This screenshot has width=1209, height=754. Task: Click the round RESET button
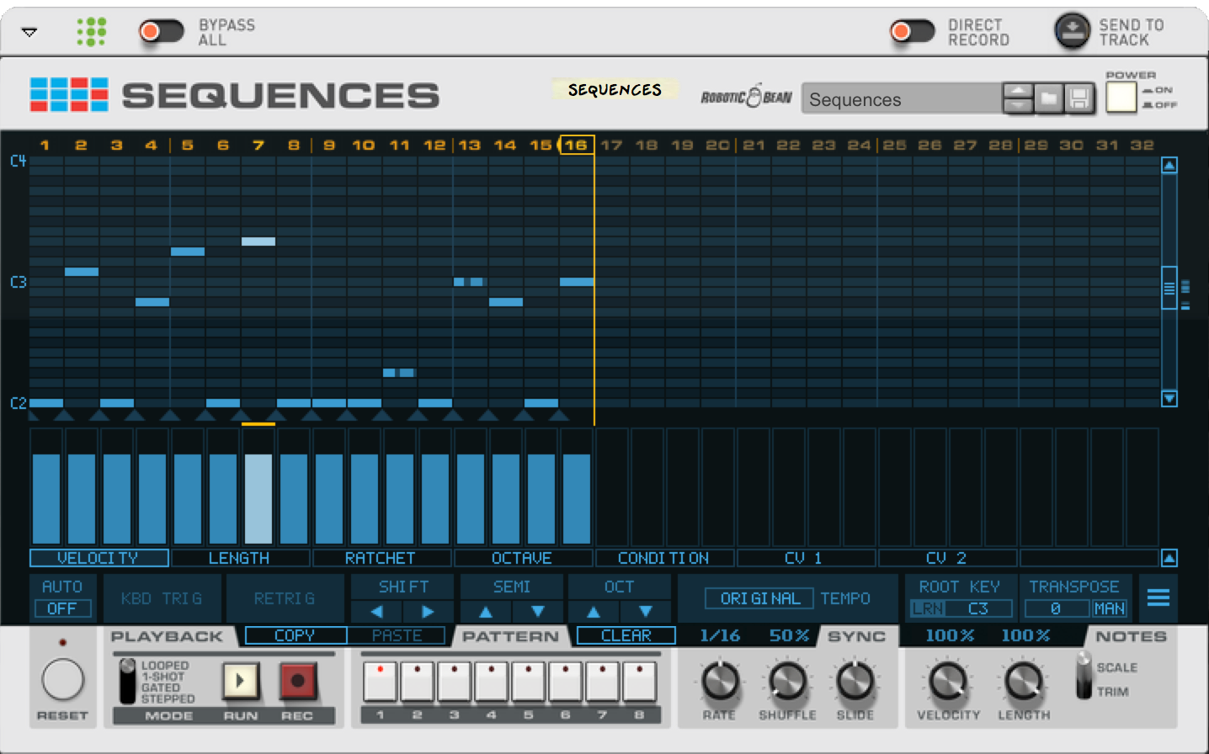(x=63, y=680)
